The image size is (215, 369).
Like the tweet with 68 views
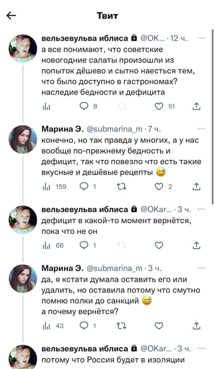click(x=159, y=246)
